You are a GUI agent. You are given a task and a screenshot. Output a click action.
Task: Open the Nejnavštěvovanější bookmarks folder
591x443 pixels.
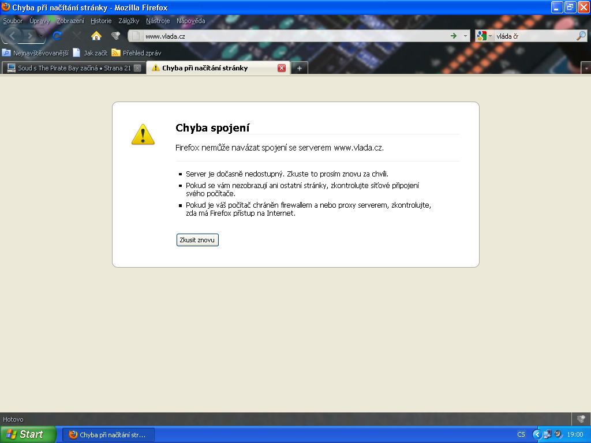35,52
